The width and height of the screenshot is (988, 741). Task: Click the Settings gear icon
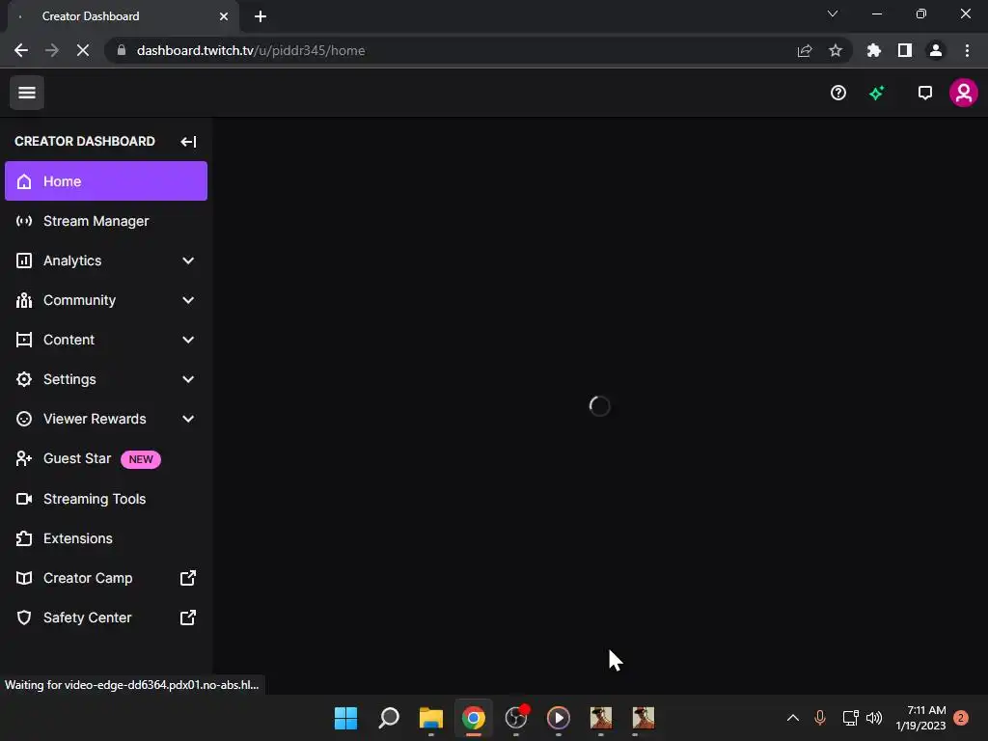[x=24, y=379]
